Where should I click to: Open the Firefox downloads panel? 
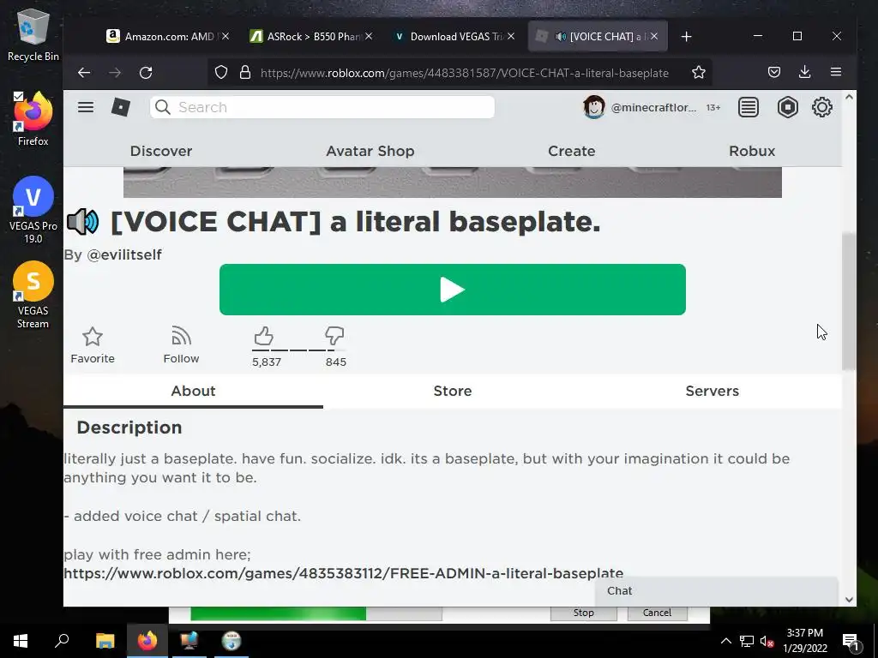804,72
